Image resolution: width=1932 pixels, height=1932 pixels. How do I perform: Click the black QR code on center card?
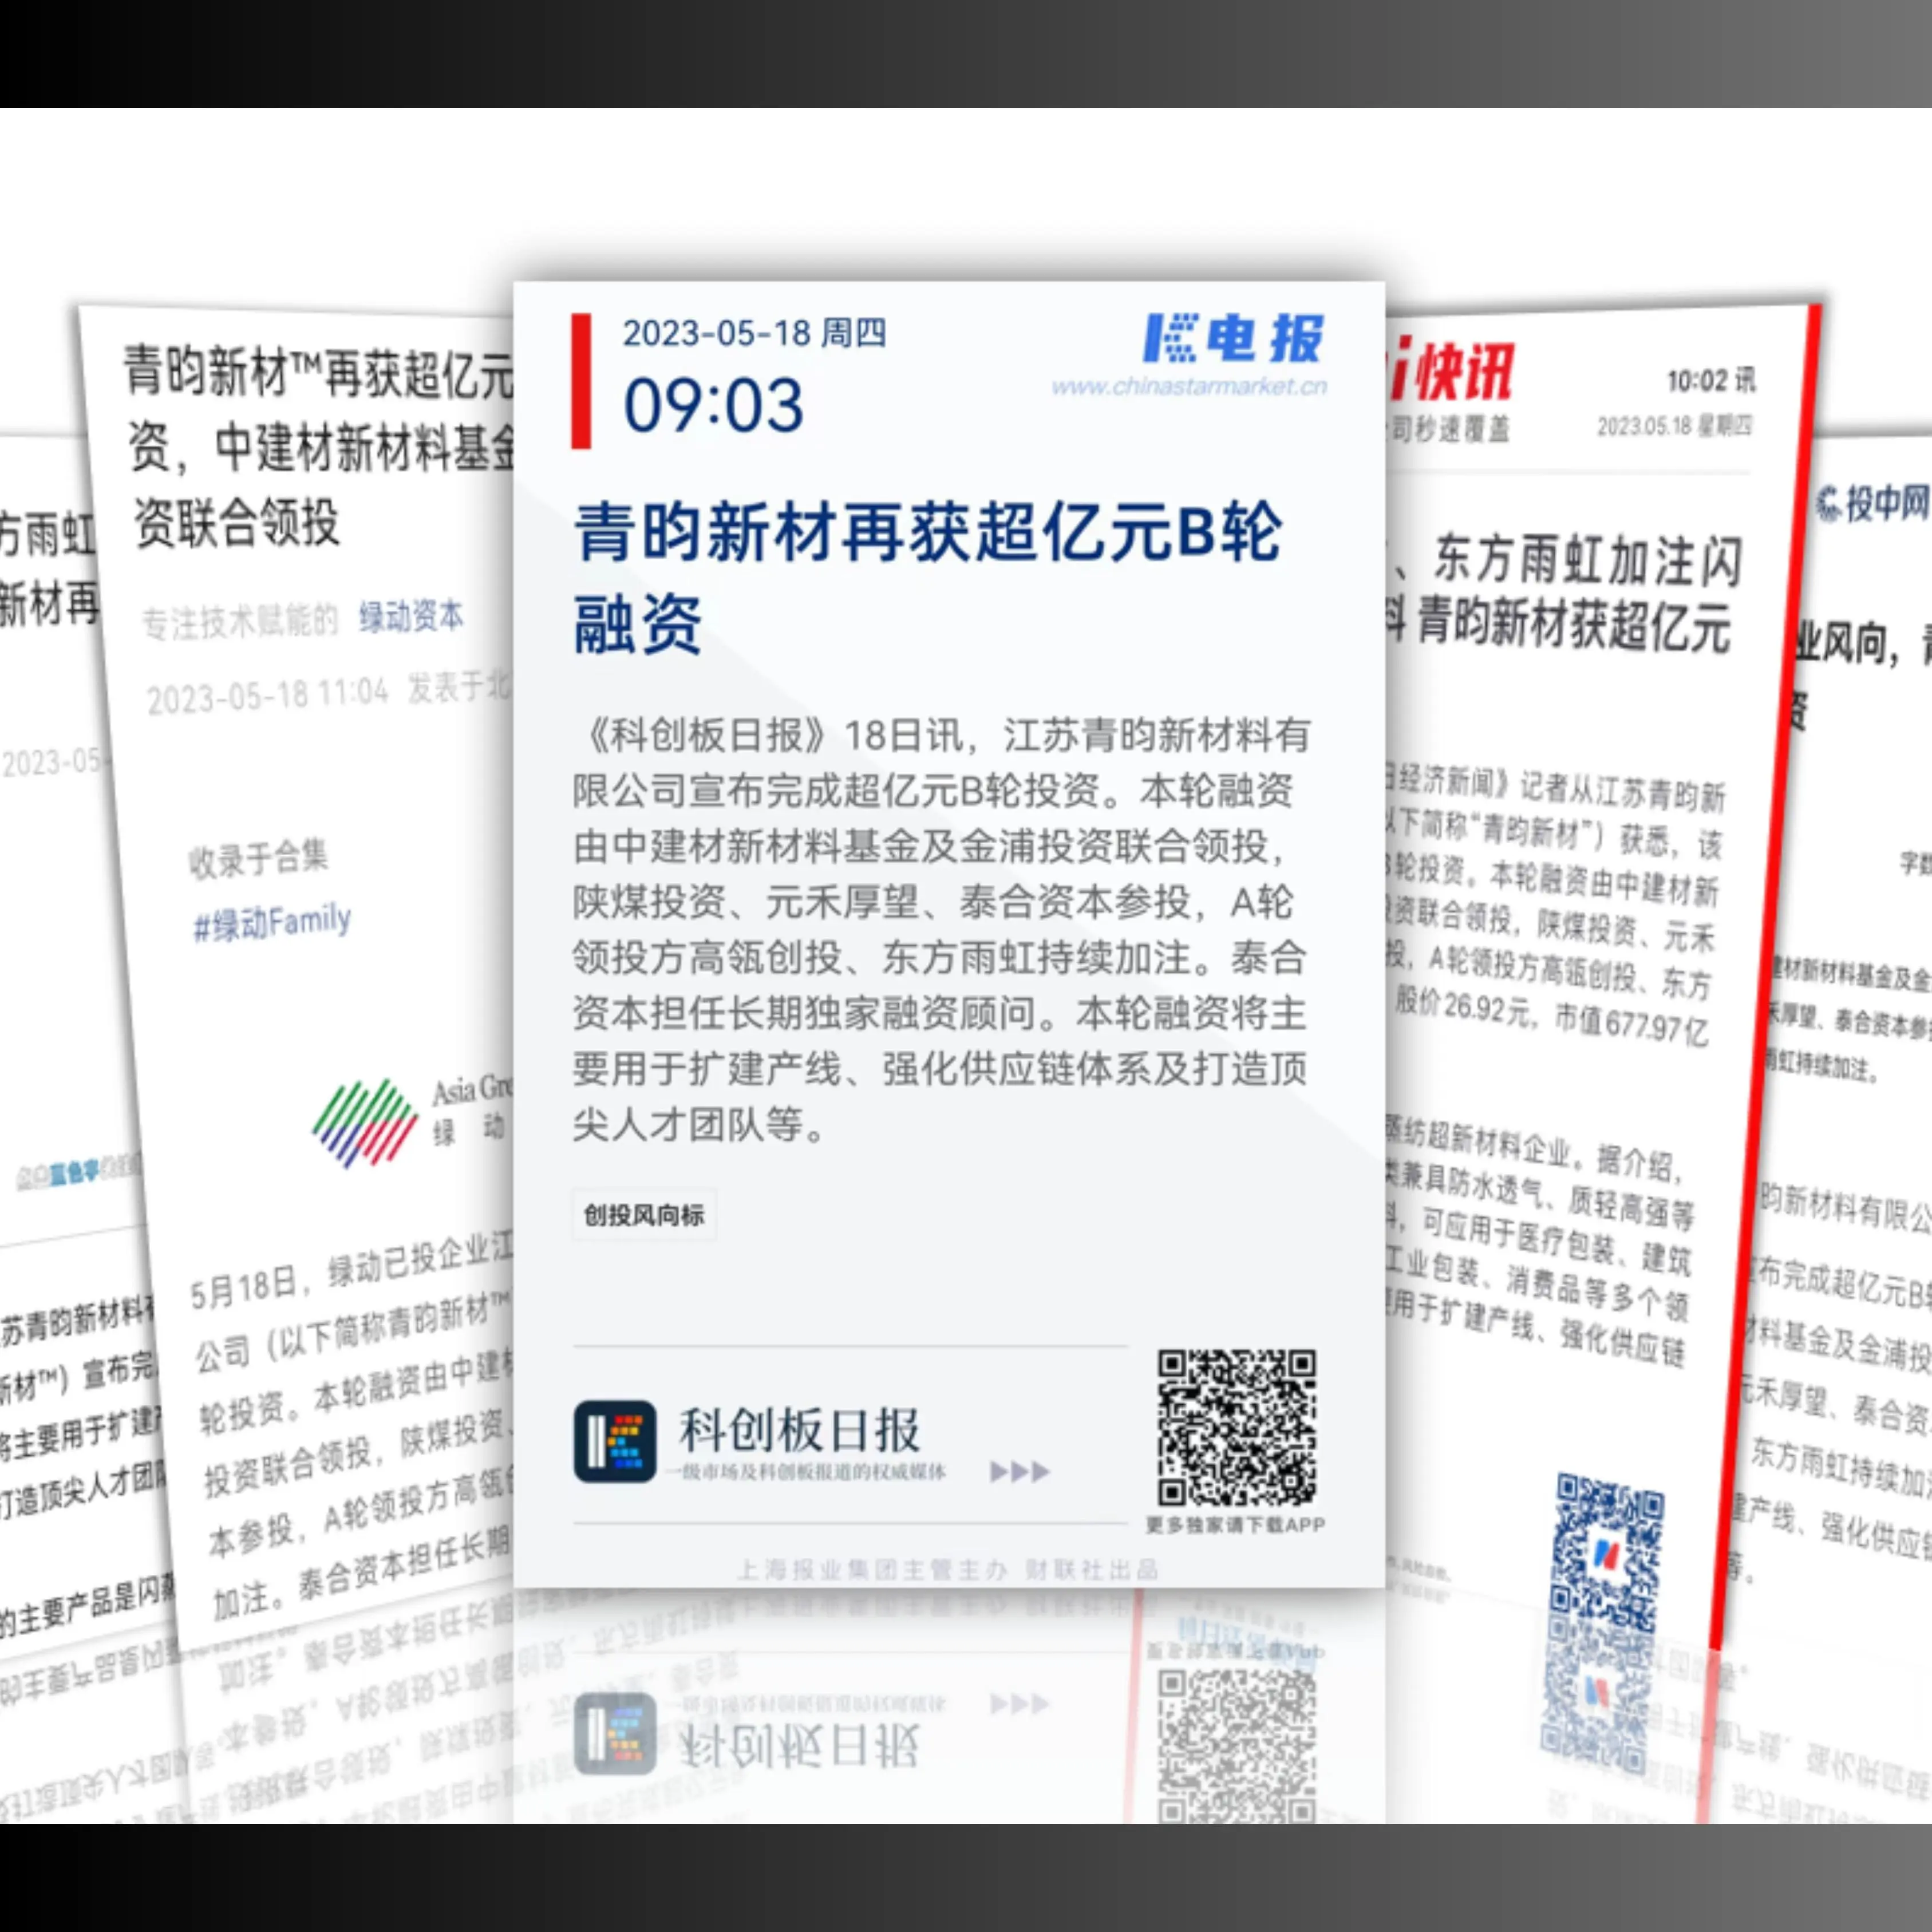(x=1237, y=1428)
